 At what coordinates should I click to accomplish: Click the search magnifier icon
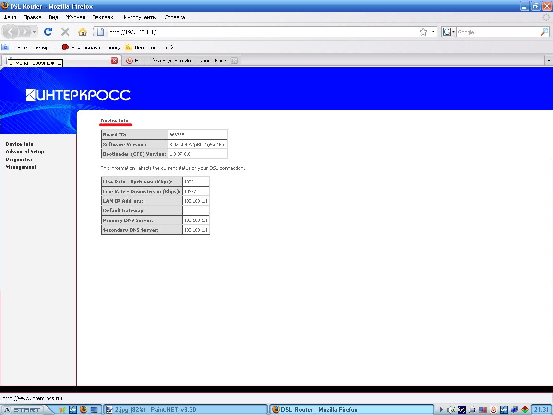pos(544,32)
